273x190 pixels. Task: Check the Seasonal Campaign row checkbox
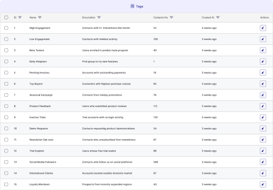pos(6,95)
